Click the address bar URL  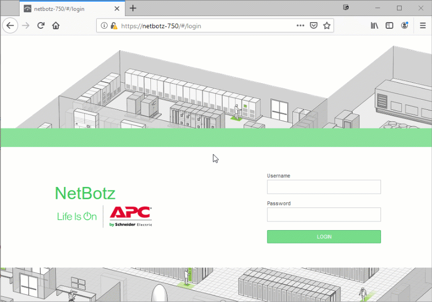point(161,26)
